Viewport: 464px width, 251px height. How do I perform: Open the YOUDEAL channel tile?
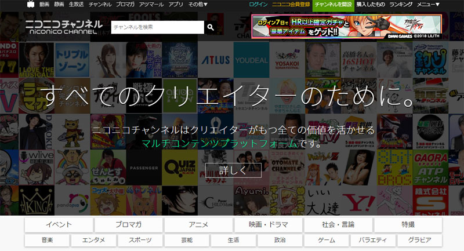[x=252, y=60]
